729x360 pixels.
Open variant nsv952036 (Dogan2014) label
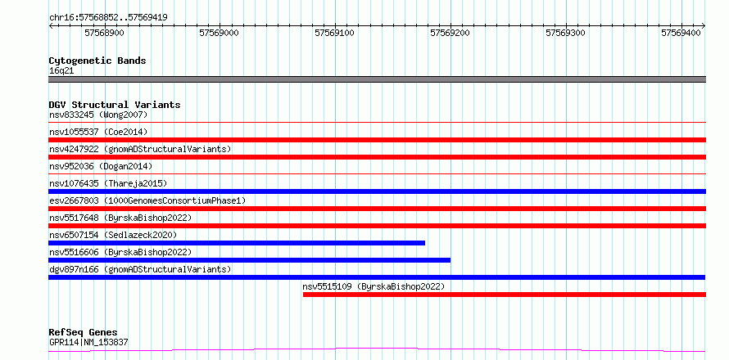point(101,166)
